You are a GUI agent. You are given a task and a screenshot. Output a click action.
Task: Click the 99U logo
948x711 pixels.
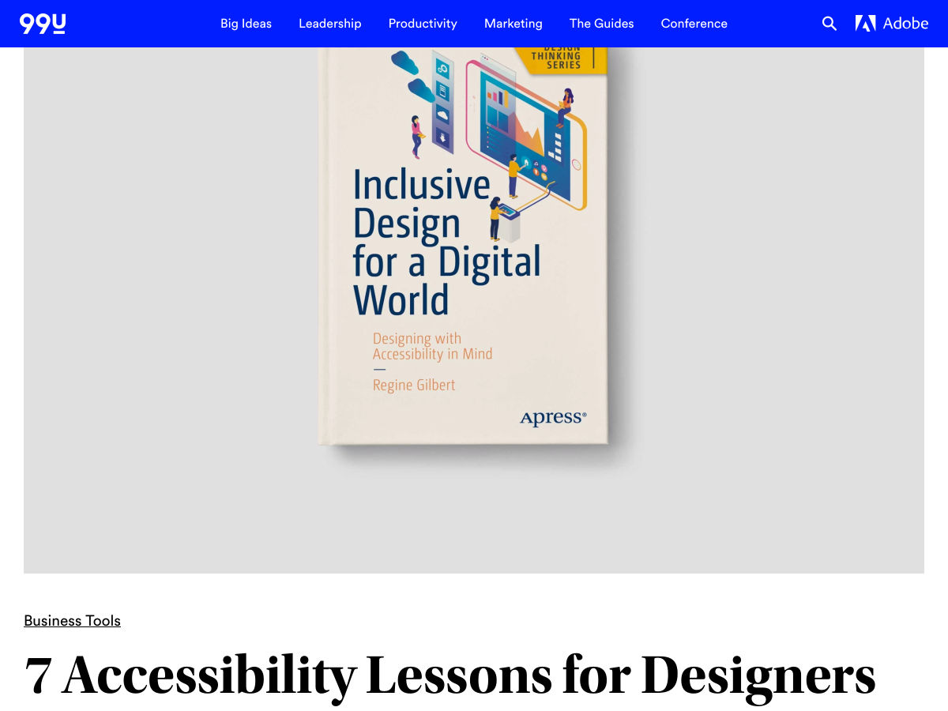coord(43,24)
